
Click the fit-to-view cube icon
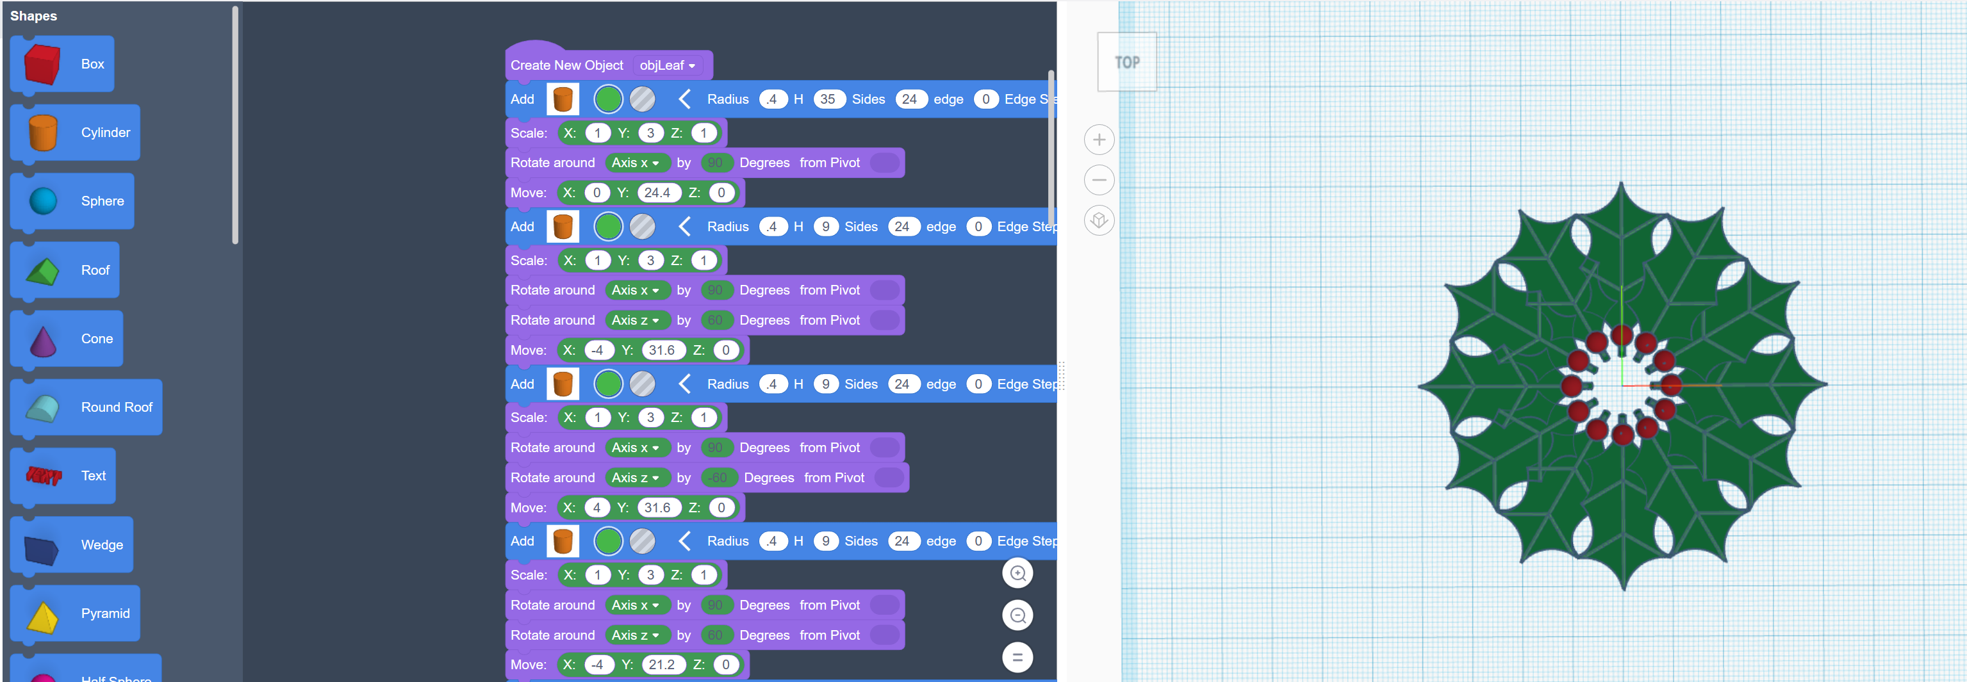[x=1099, y=220]
